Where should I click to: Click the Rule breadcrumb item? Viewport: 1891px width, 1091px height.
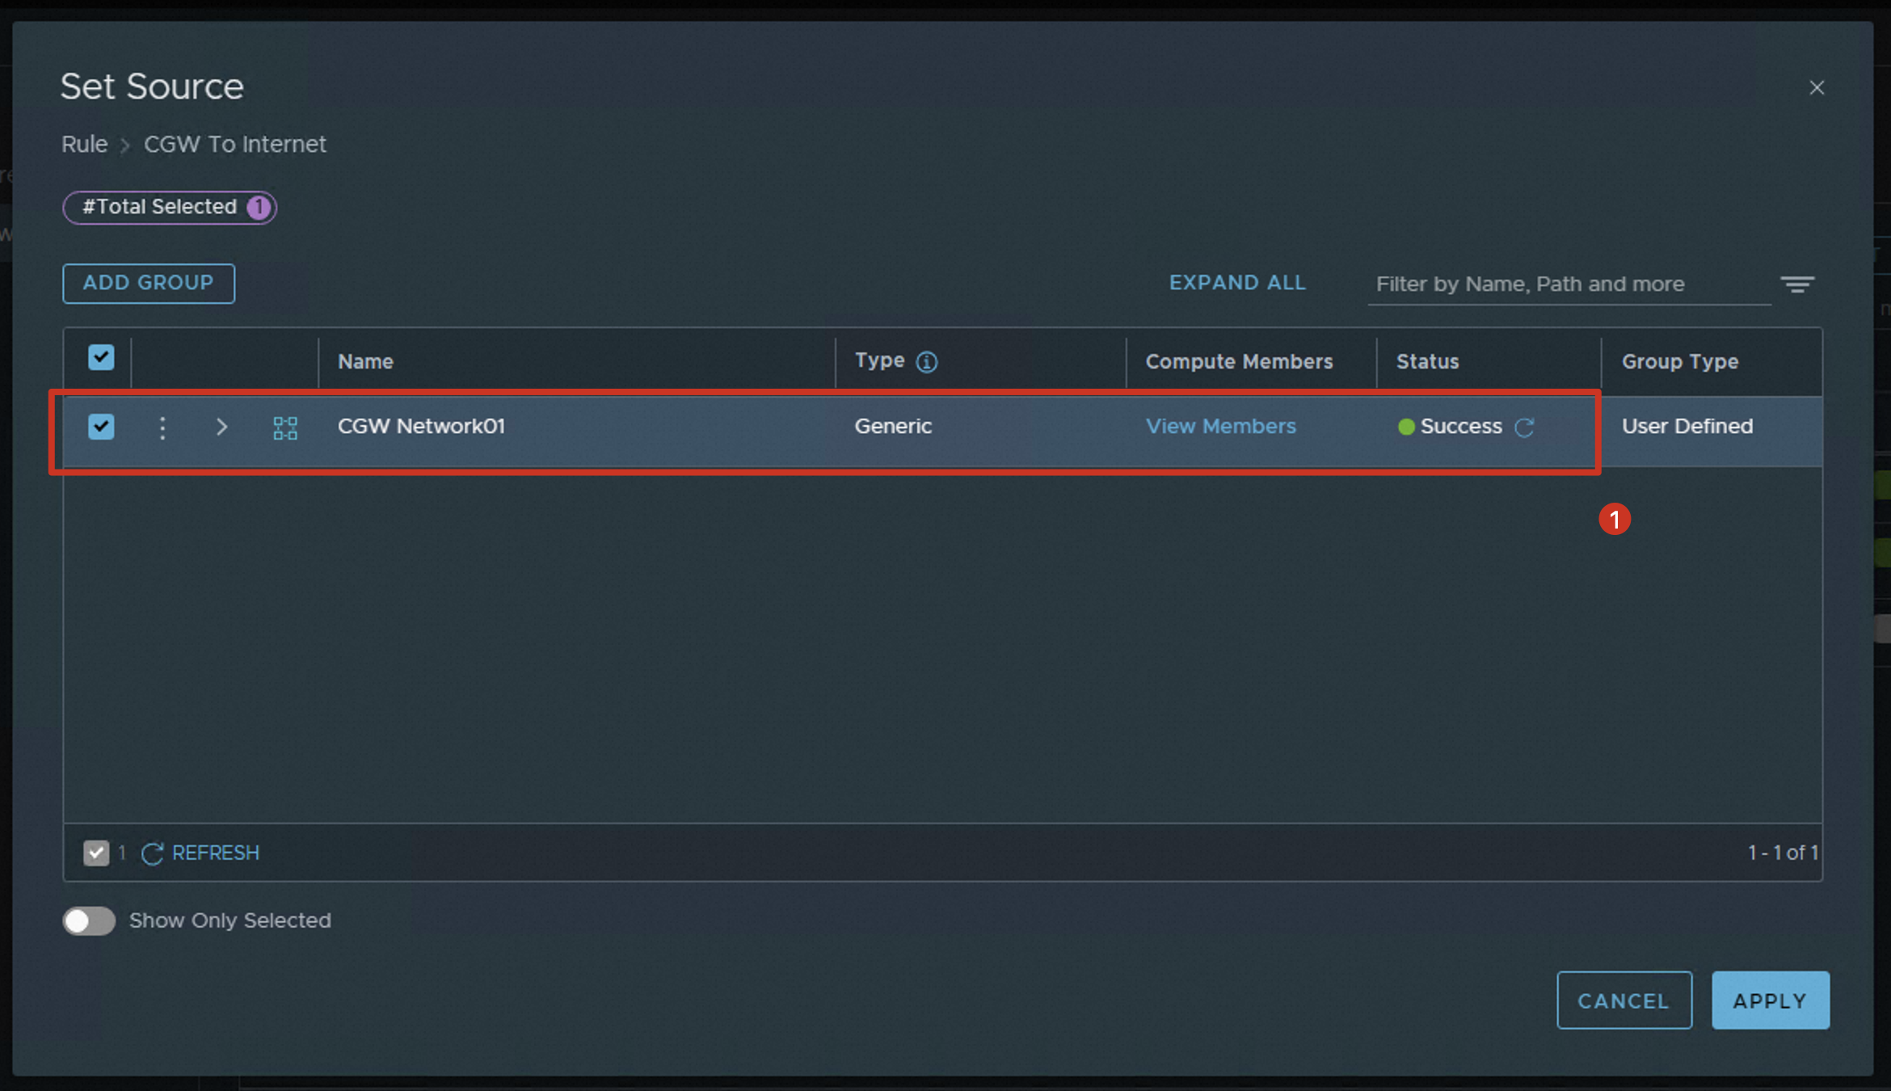coord(84,144)
